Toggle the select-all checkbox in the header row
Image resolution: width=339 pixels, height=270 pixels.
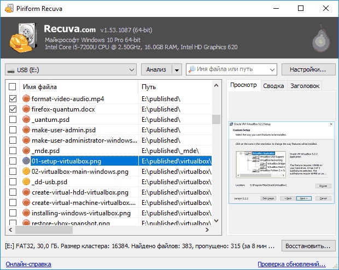[x=13, y=87]
